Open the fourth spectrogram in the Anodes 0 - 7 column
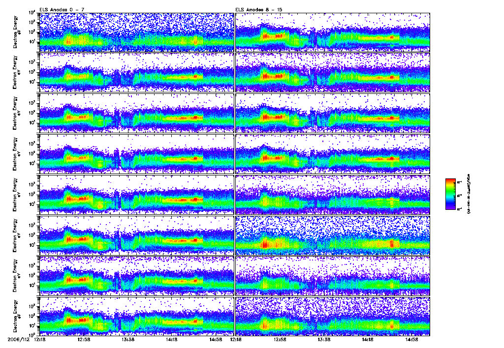This screenshot has width=504, height=348. point(136,154)
